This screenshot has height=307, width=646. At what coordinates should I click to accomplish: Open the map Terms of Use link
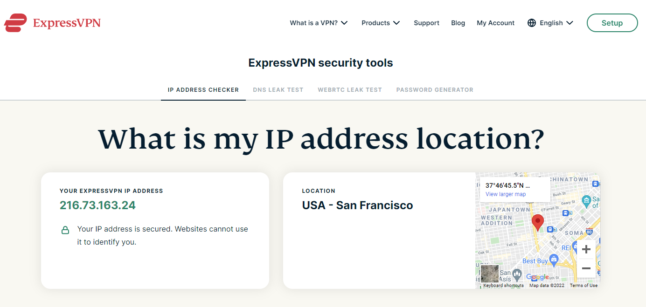583,285
